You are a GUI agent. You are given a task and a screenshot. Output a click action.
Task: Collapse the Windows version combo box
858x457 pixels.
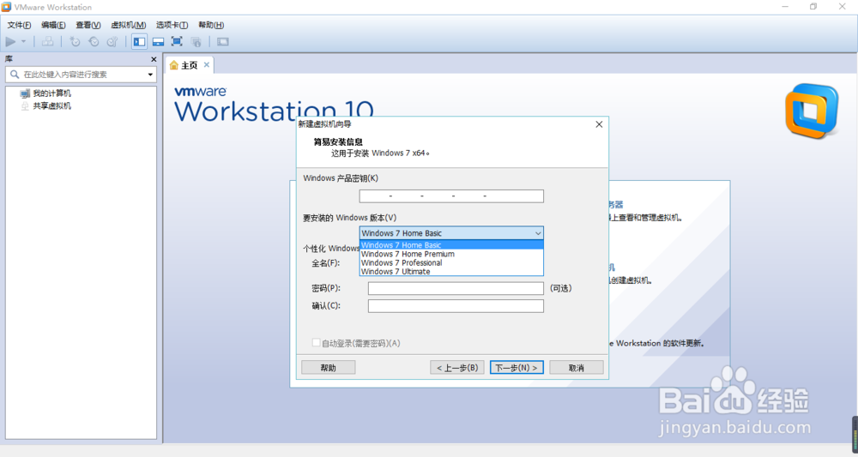click(x=538, y=233)
